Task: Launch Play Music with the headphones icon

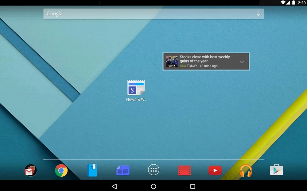Action: pyautogui.click(x=246, y=170)
